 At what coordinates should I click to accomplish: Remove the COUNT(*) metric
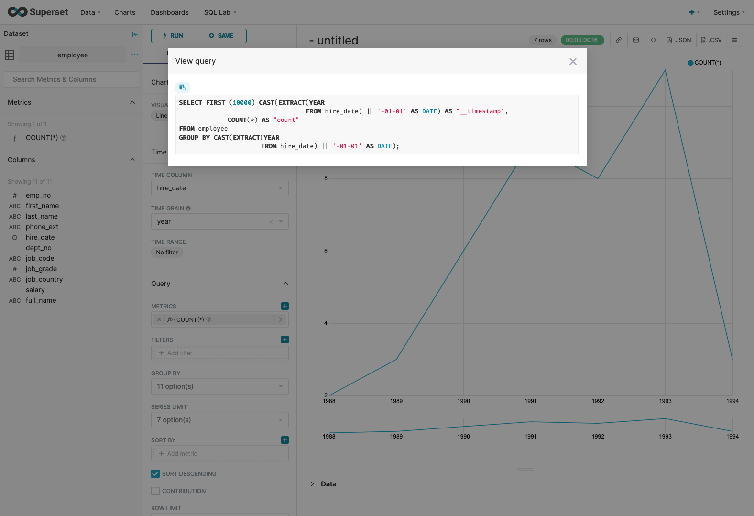tap(159, 319)
